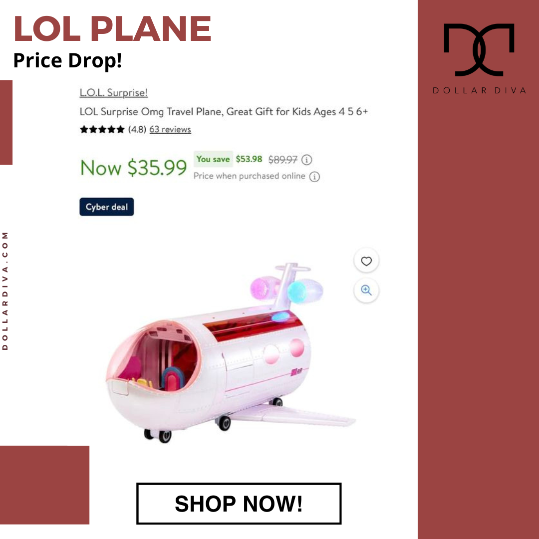The height and width of the screenshot is (539, 539).
Task: Click the DOLLAR DIVA wordmark text
Action: tap(479, 90)
